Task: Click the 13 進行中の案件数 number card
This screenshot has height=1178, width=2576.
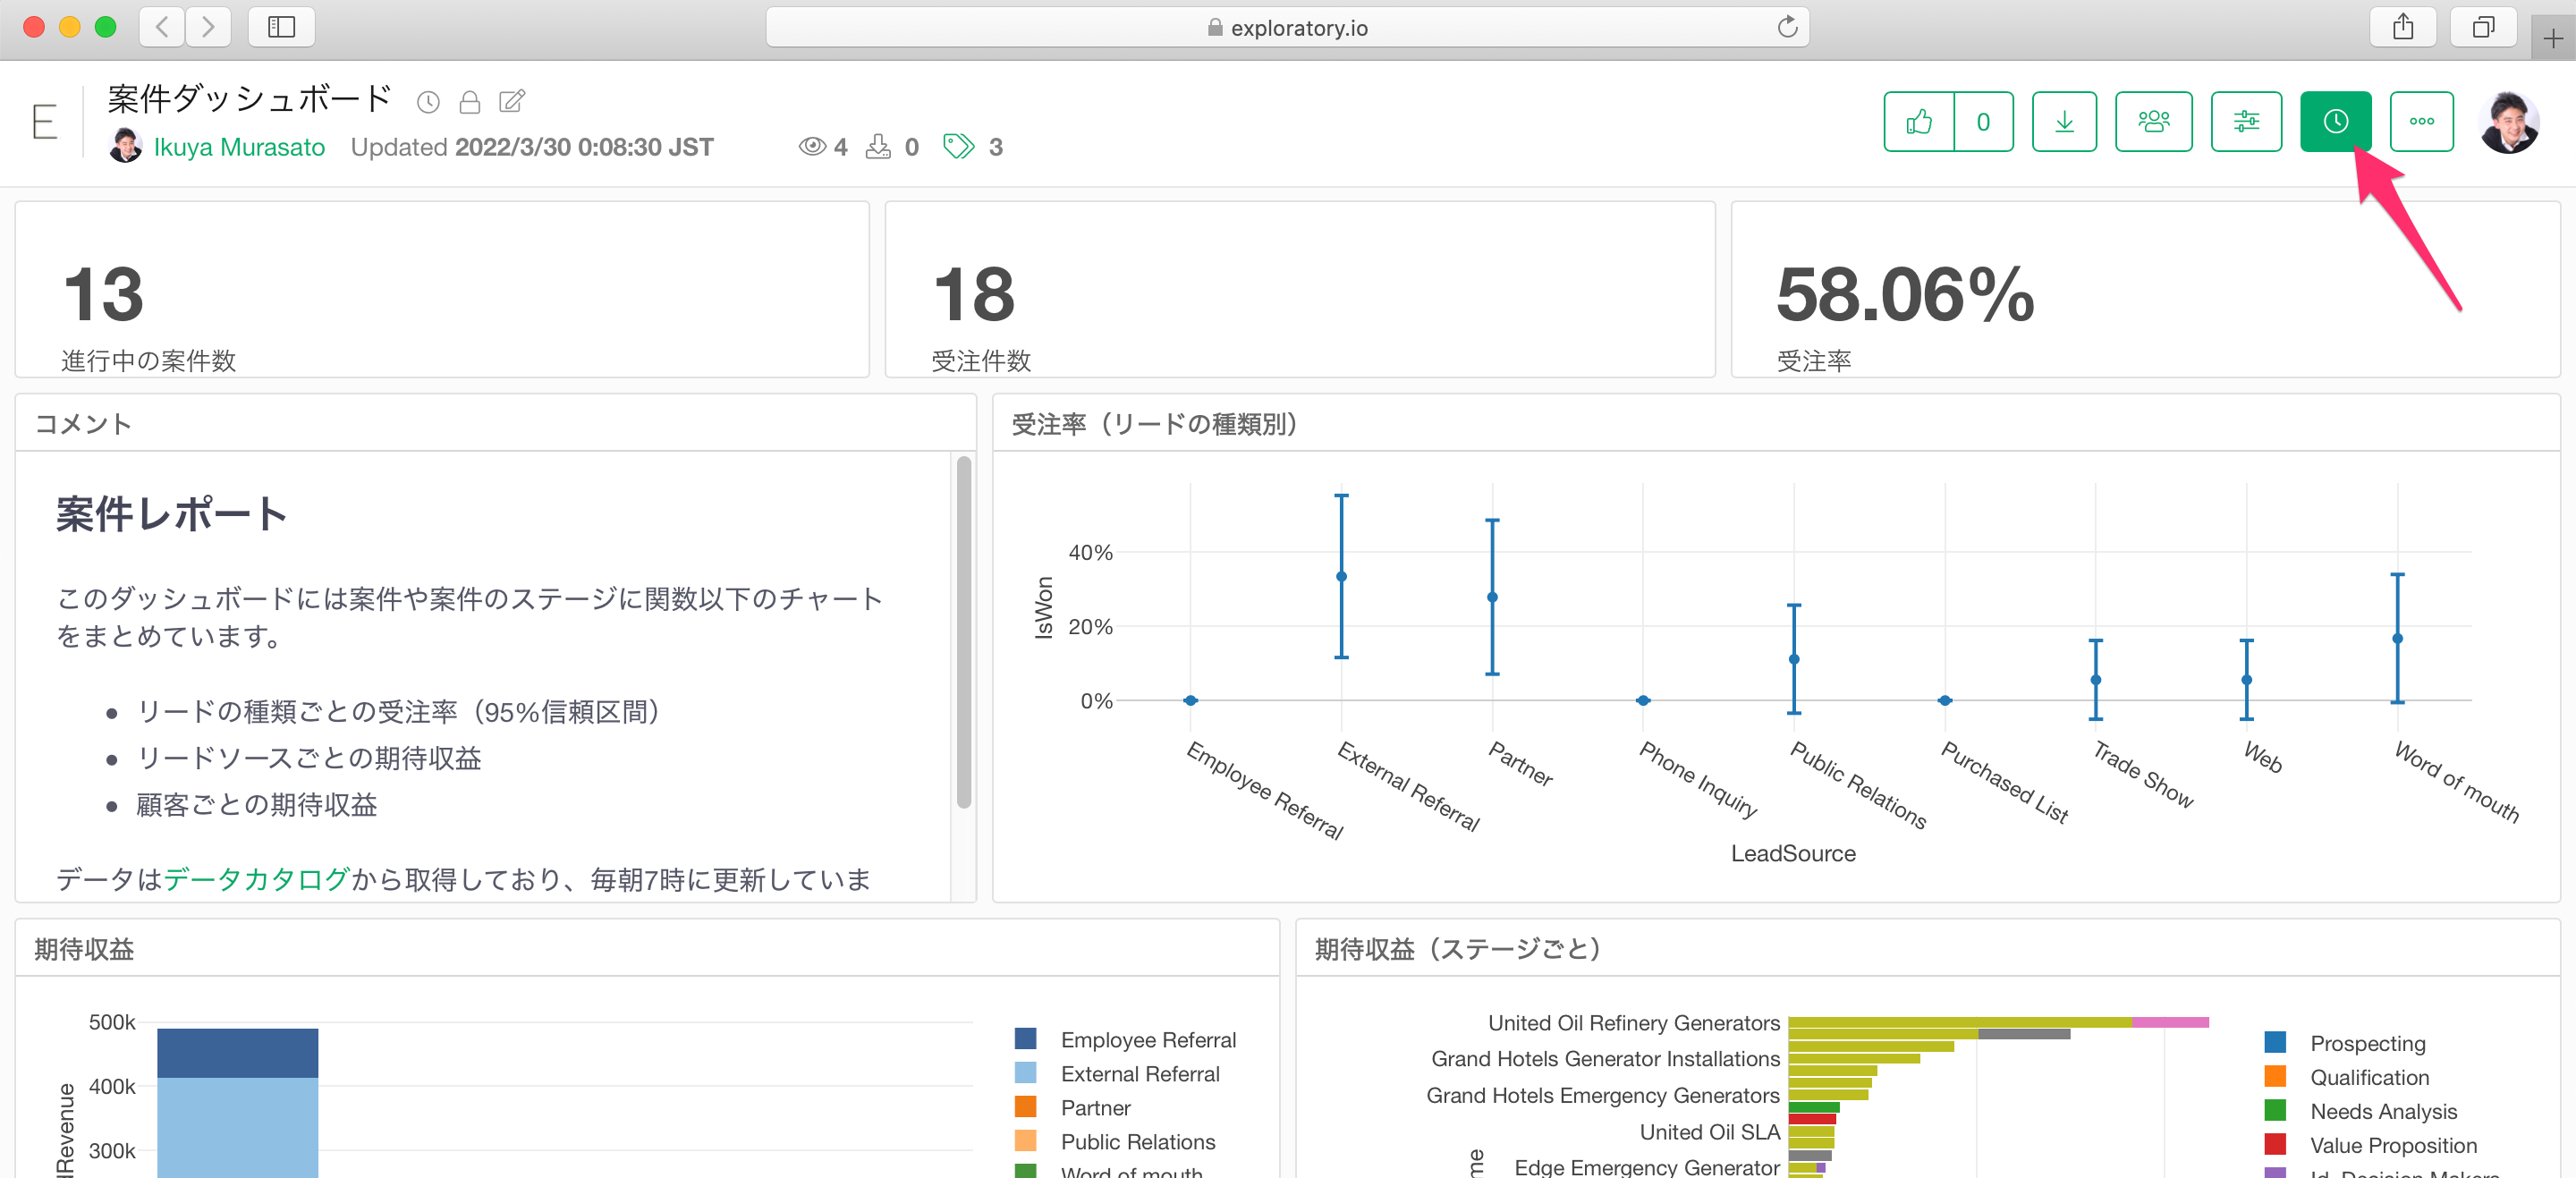Action: 442,289
